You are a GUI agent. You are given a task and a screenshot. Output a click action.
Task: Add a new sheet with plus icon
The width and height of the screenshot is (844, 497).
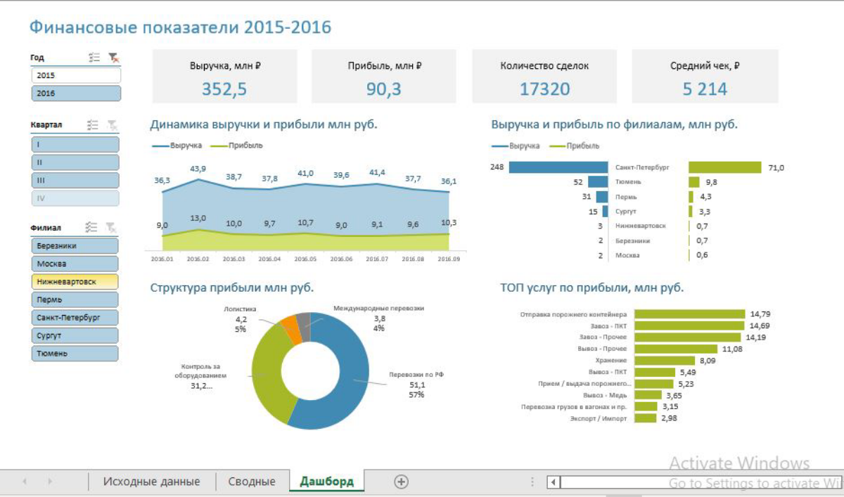click(x=401, y=482)
